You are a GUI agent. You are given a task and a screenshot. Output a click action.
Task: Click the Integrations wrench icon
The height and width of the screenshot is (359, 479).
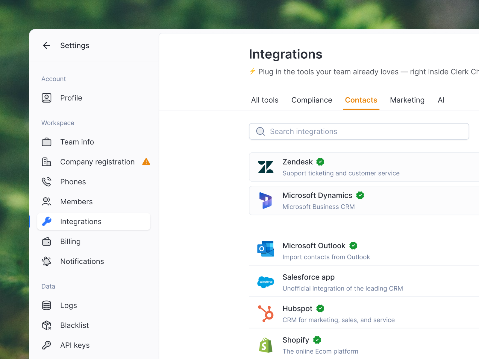tap(47, 221)
